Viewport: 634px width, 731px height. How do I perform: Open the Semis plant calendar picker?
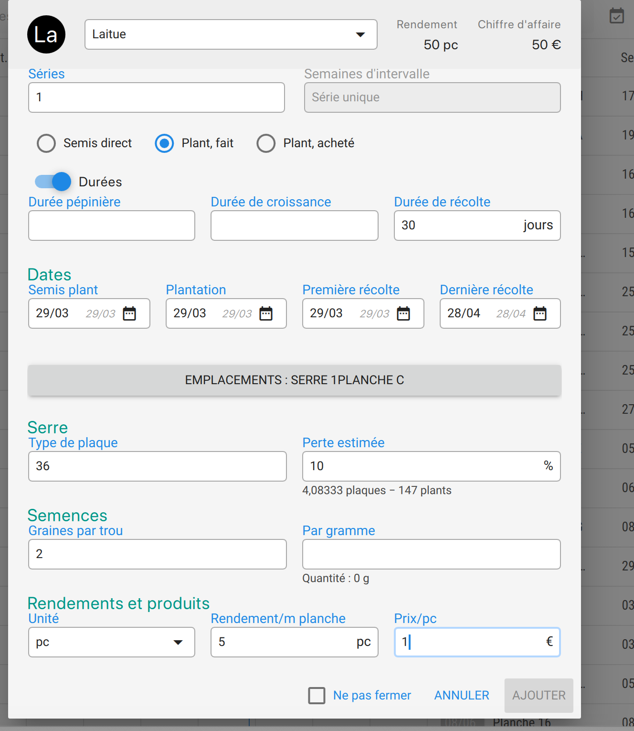[129, 314]
